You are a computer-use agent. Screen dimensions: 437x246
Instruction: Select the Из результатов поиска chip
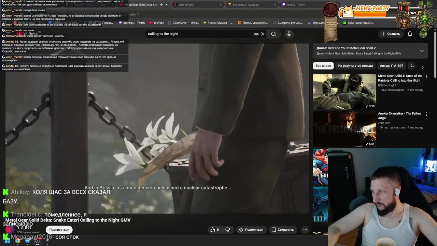pos(355,66)
